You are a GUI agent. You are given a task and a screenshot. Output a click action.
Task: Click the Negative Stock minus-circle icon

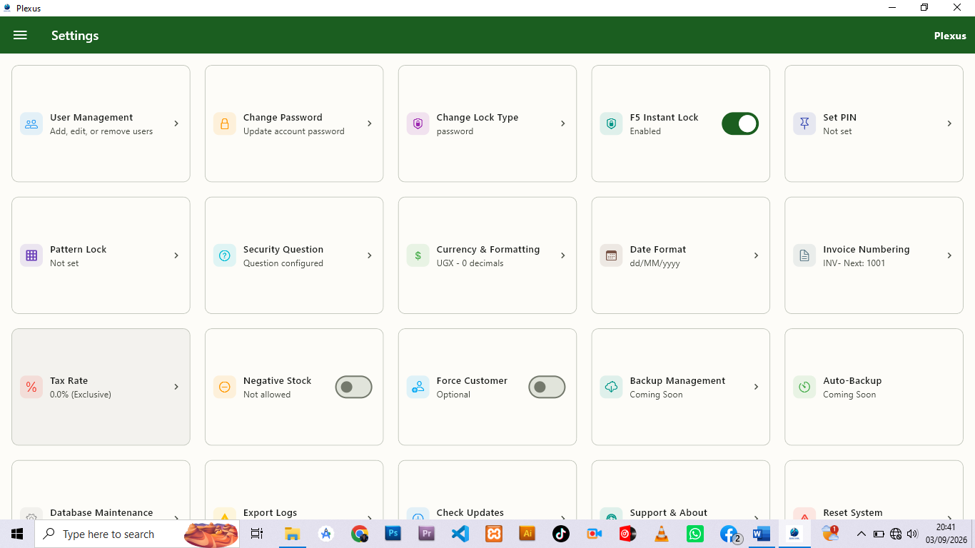225,387
